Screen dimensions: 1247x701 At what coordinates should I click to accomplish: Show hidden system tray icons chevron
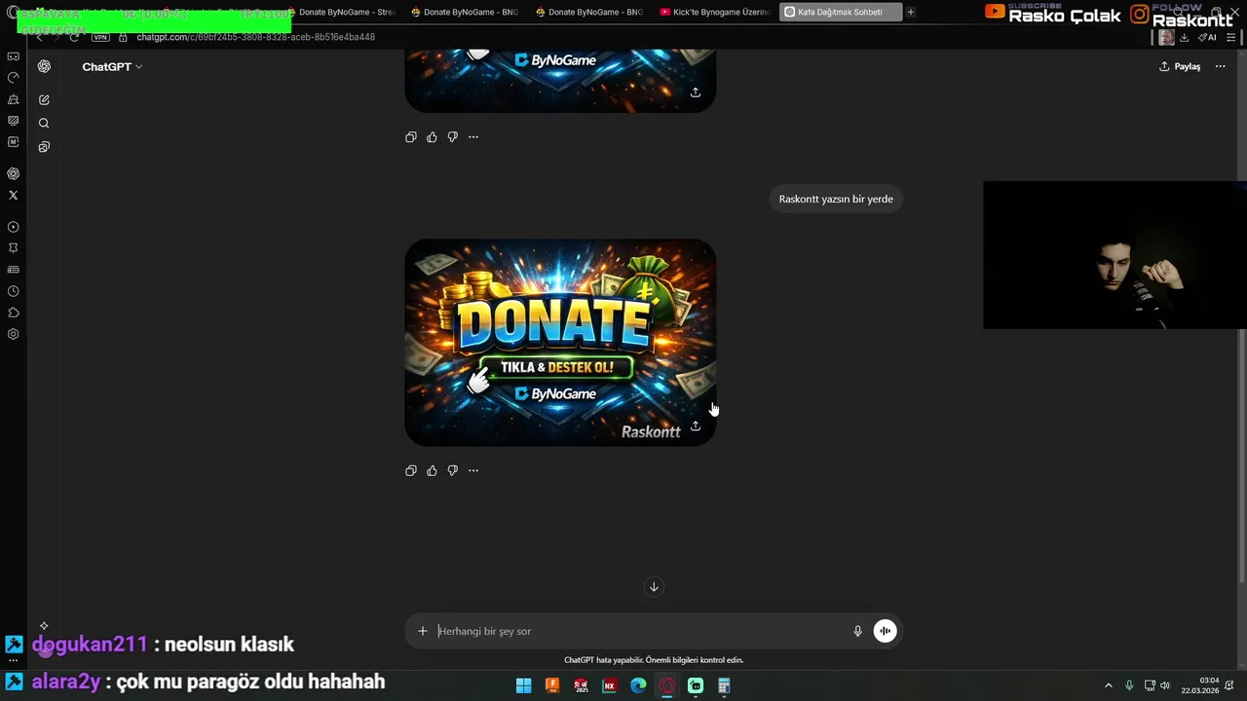click(1108, 685)
